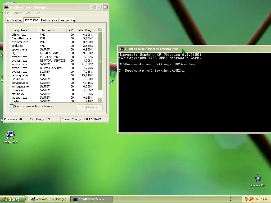
Task: Select svchost.exe using 7,048 K memory
Action: [54, 72]
